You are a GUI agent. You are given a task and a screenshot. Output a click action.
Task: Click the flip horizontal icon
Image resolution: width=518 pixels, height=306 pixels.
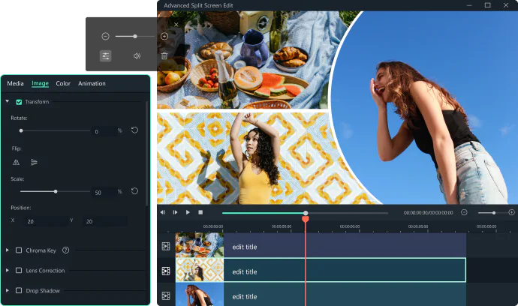16,162
